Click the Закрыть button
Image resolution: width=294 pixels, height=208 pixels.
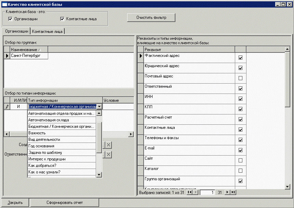(x=15, y=203)
